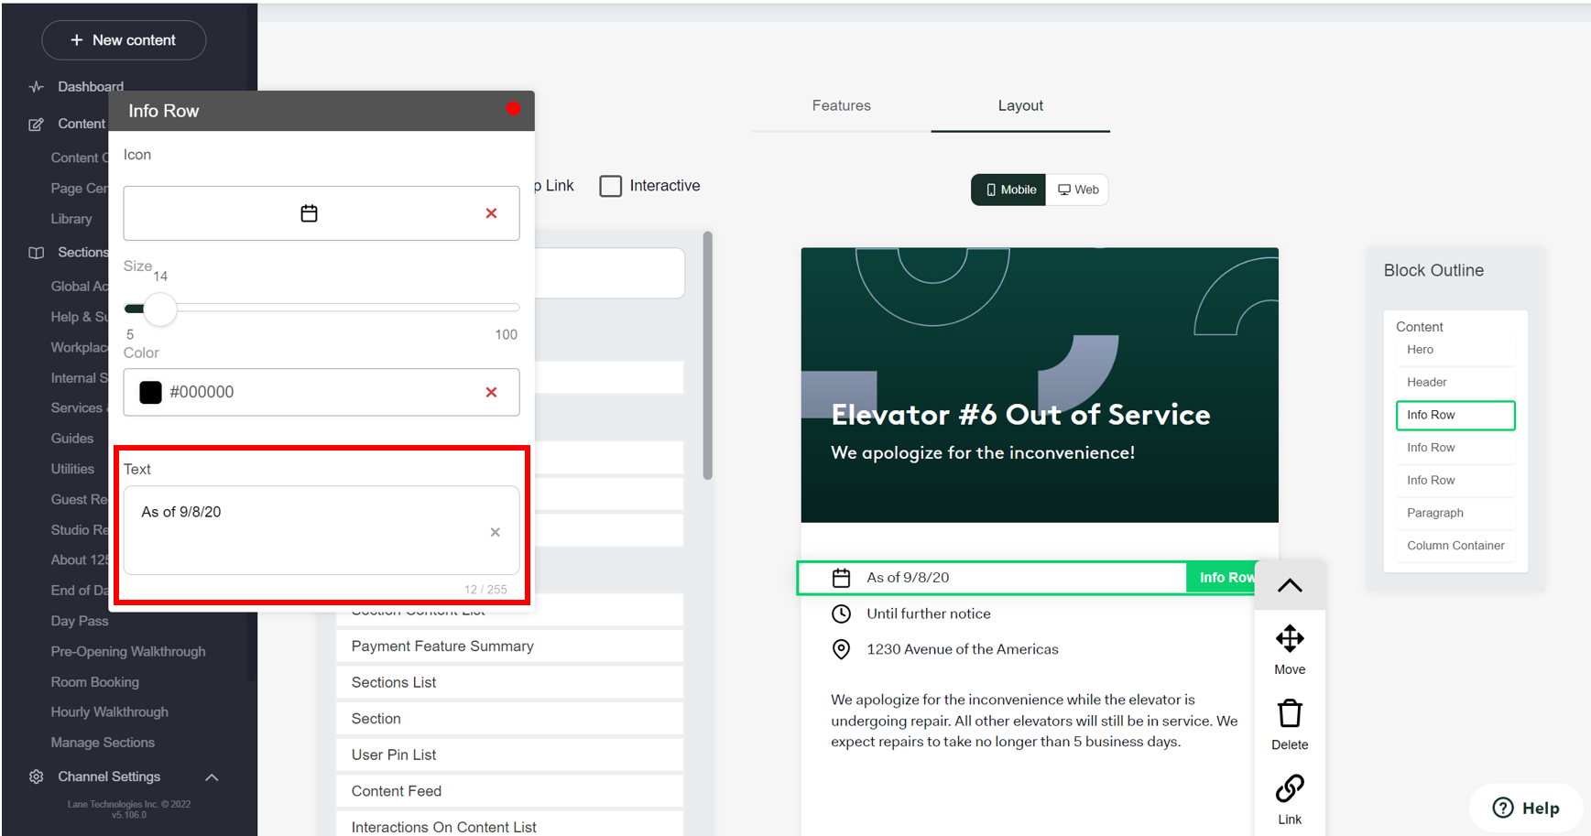Clear the #000000 color value
Viewport: 1591px width, 836px height.
[491, 392]
